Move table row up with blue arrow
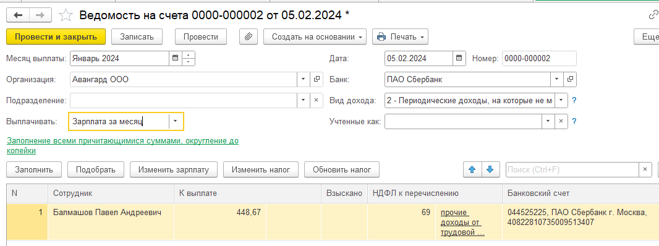659x246 pixels. [x=472, y=169]
